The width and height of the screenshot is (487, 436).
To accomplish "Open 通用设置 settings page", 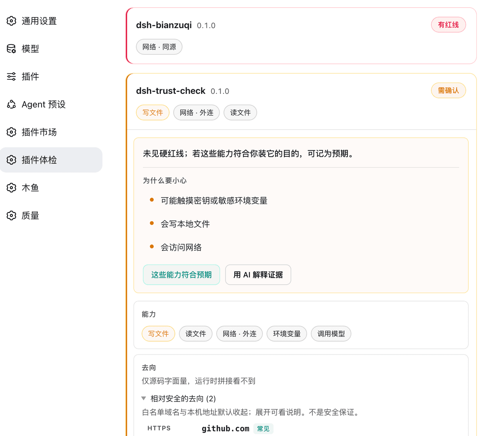I will (x=51, y=21).
